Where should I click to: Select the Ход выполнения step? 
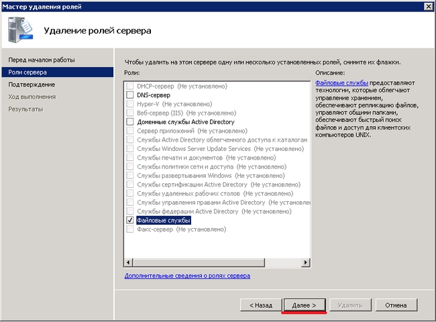[32, 97]
